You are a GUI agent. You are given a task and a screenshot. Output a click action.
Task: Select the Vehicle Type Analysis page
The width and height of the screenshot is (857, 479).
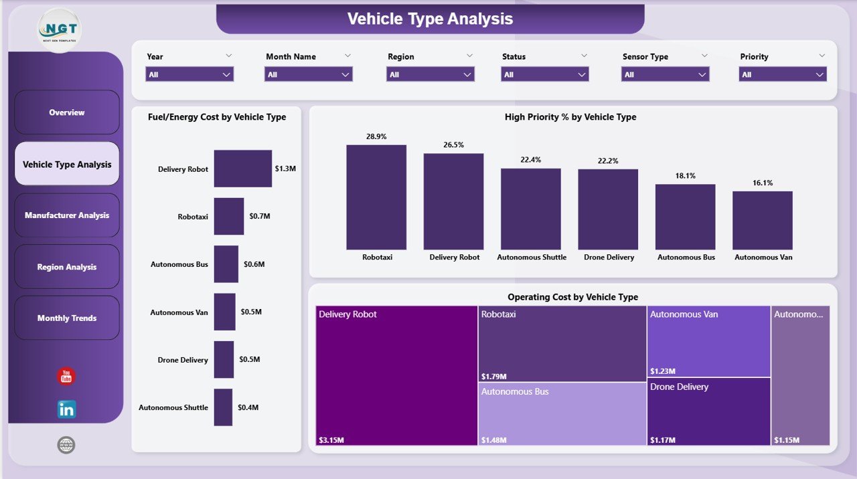coord(66,163)
